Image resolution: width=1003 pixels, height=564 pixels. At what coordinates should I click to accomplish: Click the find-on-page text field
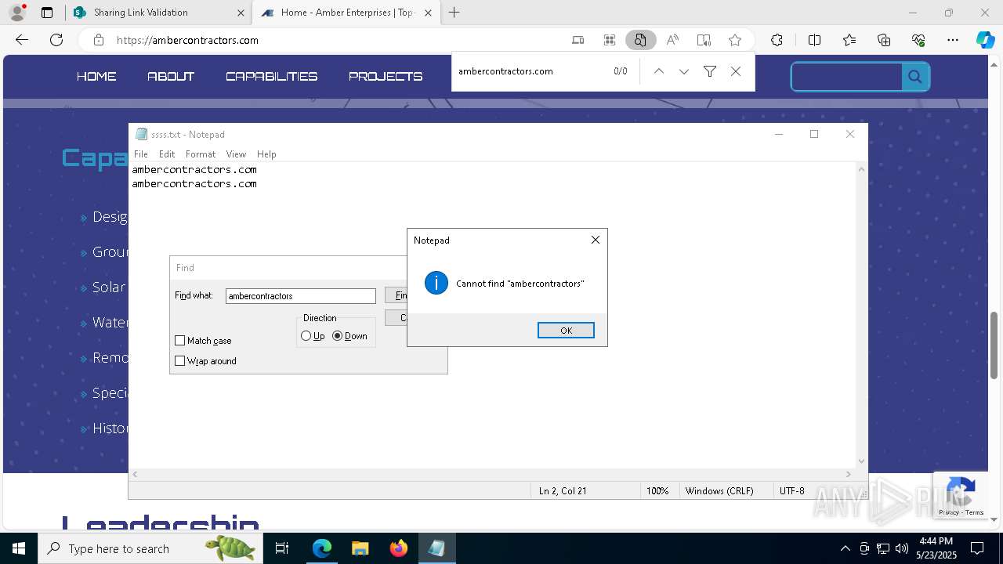tap(529, 71)
